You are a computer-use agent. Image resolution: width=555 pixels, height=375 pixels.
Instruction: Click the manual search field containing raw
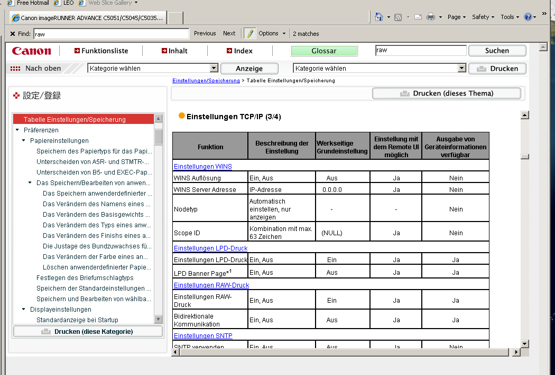[x=421, y=50]
